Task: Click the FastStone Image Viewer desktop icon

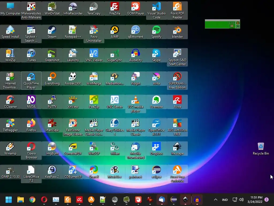Action: click(x=73, y=127)
